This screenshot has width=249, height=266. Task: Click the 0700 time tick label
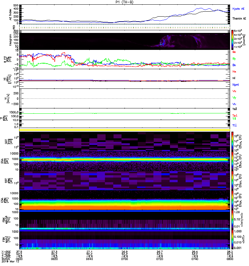point(124,259)
